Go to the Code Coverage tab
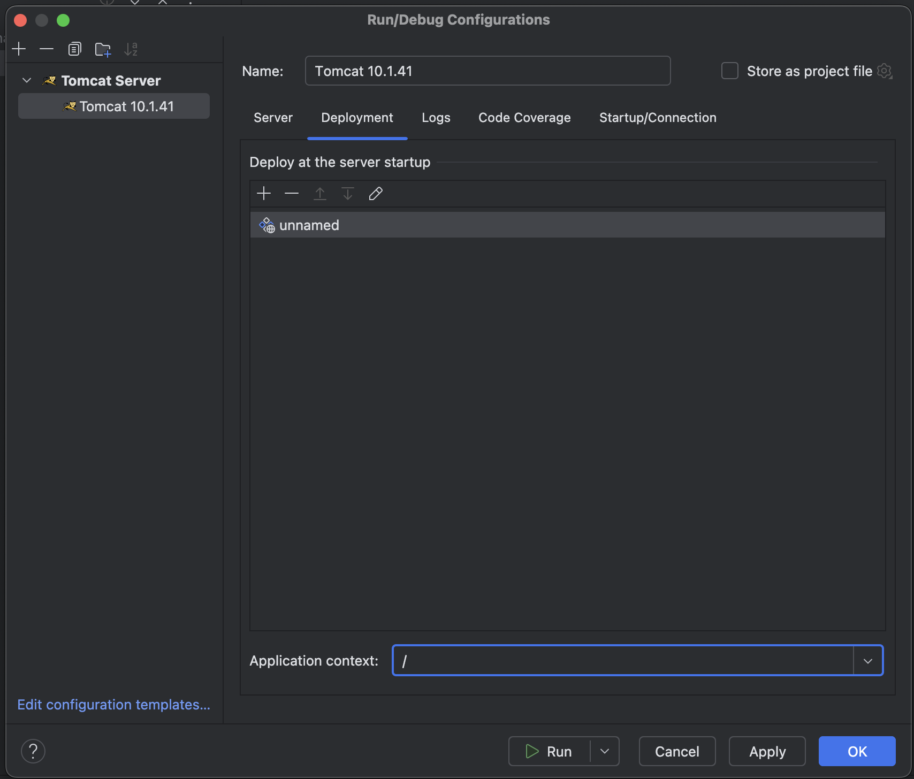This screenshot has height=779, width=914. click(524, 118)
